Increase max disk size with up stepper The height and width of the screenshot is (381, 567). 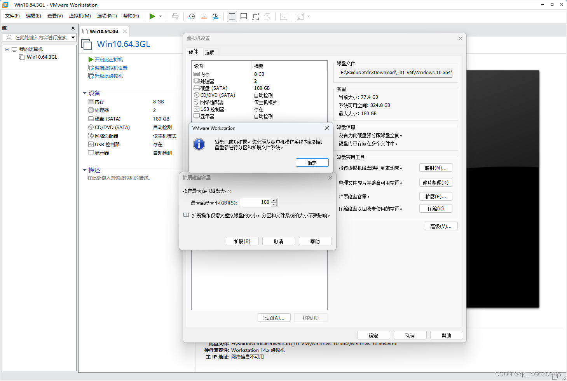click(x=274, y=201)
